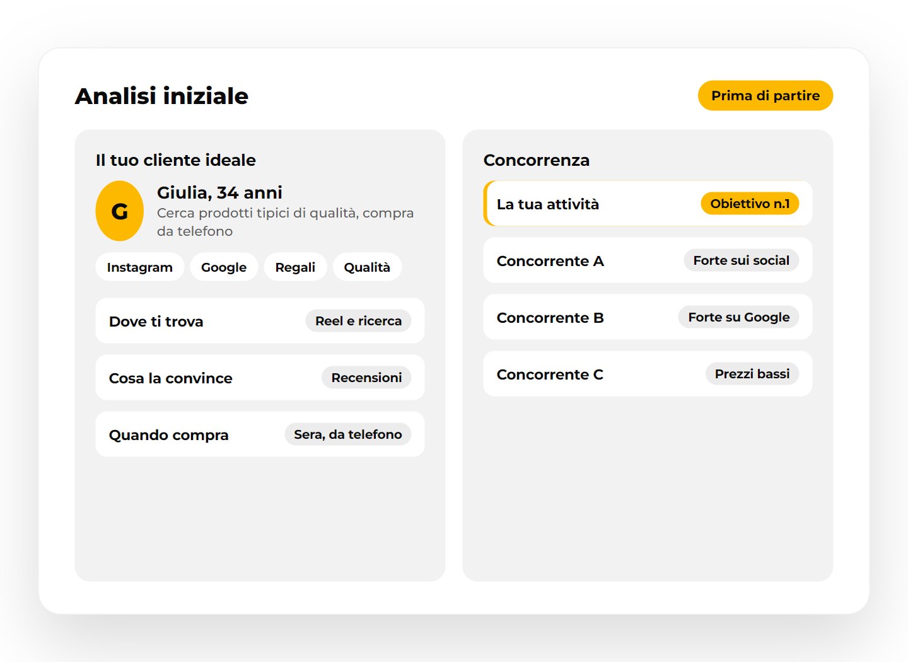Screen dimensions: 908x662
Task: Click the Recensioni badge
Action: tap(366, 378)
